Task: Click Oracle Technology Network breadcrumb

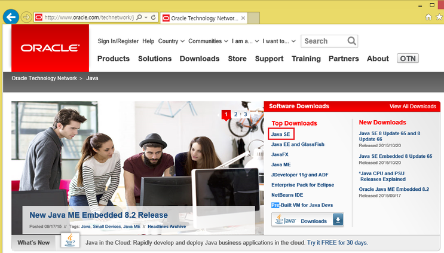Action: point(44,78)
